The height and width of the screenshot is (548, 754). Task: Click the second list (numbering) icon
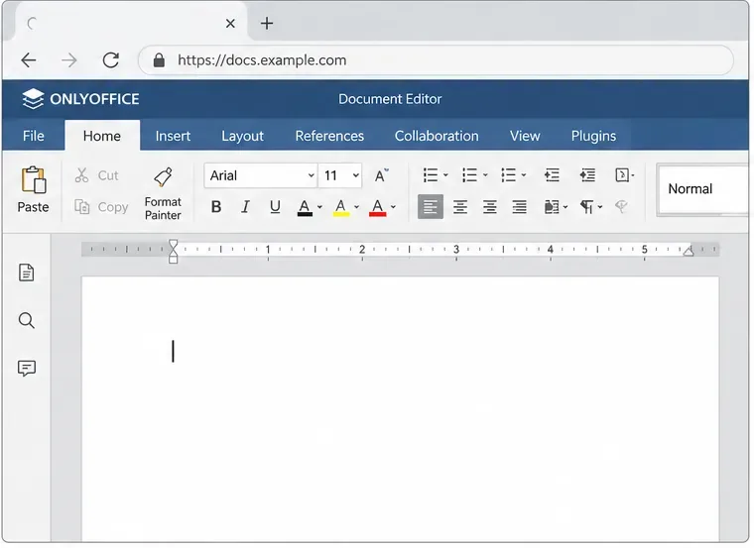(469, 175)
